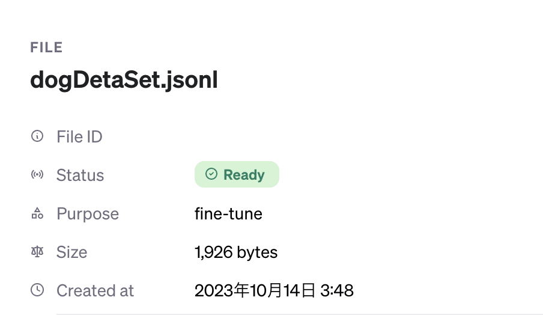543x315 pixels.
Task: Click the Size field label
Action: pyautogui.click(x=71, y=252)
